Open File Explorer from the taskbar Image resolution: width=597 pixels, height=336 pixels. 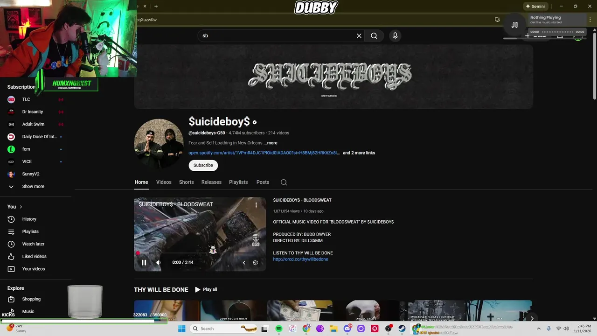coord(333,329)
